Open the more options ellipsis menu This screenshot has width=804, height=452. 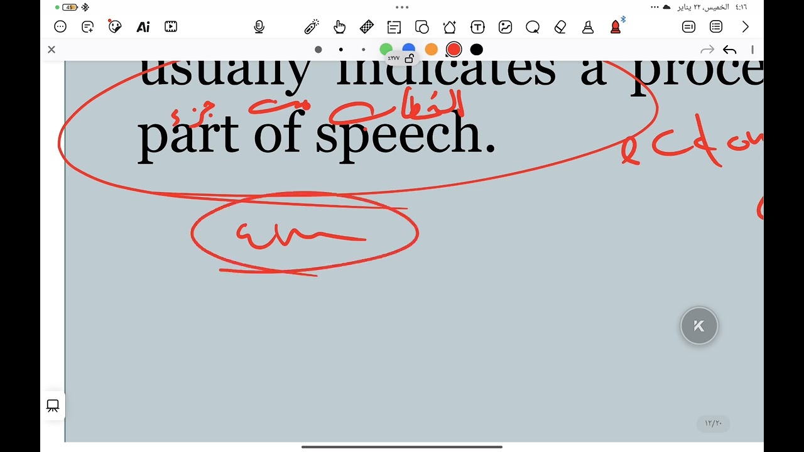click(x=60, y=27)
